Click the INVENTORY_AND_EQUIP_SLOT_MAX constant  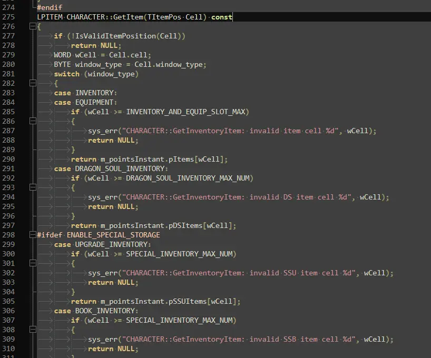(x=187, y=112)
